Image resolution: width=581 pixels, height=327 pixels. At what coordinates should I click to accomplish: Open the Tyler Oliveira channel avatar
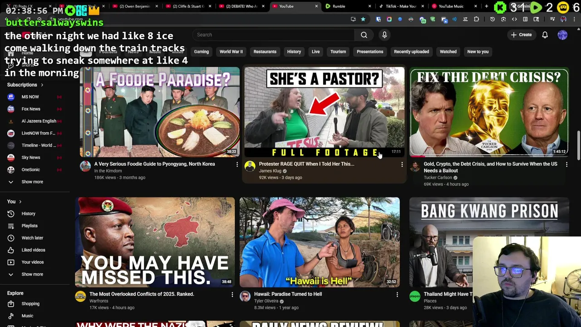245,297
